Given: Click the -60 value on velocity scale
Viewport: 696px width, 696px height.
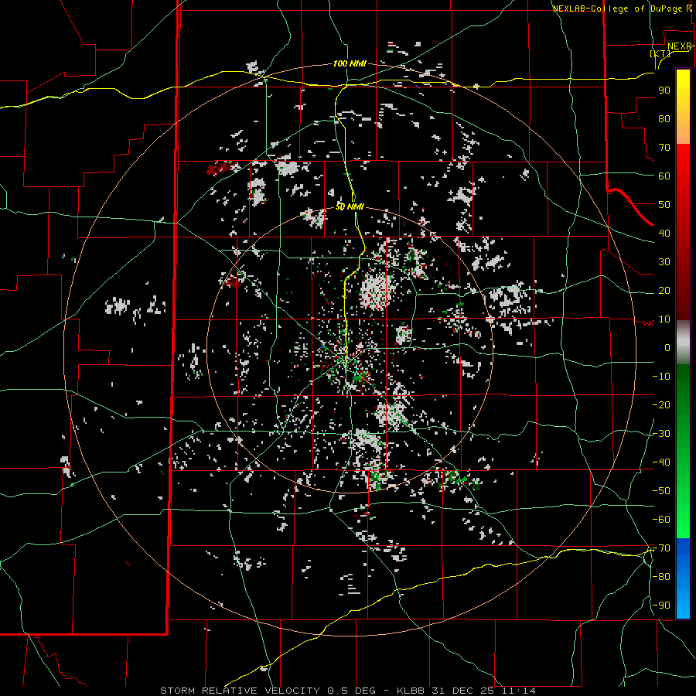Looking at the screenshot, I should 661,520.
